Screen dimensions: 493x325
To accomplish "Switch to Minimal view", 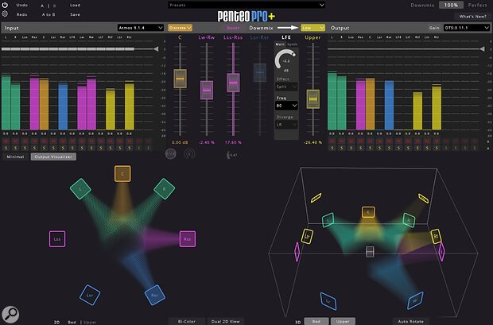I will coord(15,157).
